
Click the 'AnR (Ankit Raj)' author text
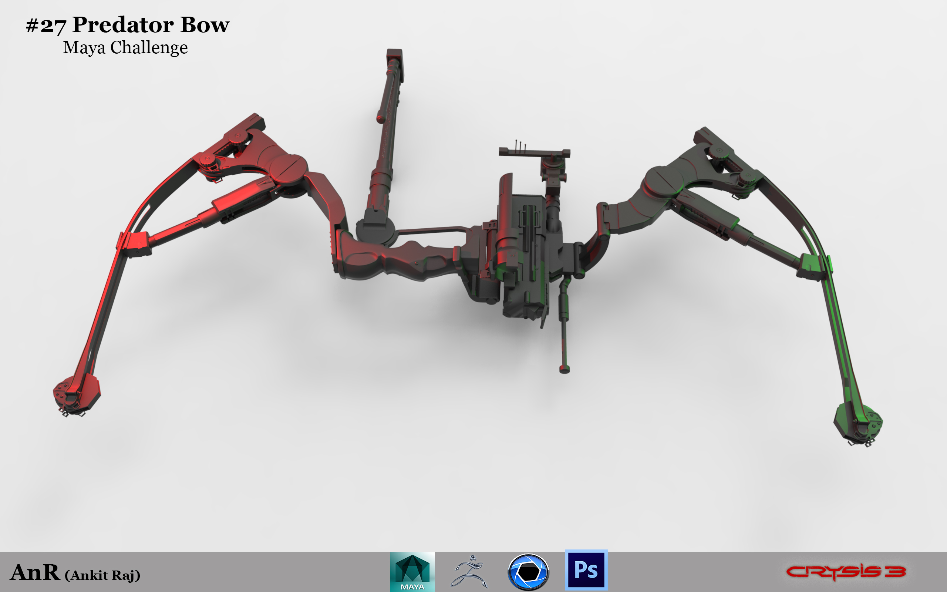pyautogui.click(x=75, y=573)
